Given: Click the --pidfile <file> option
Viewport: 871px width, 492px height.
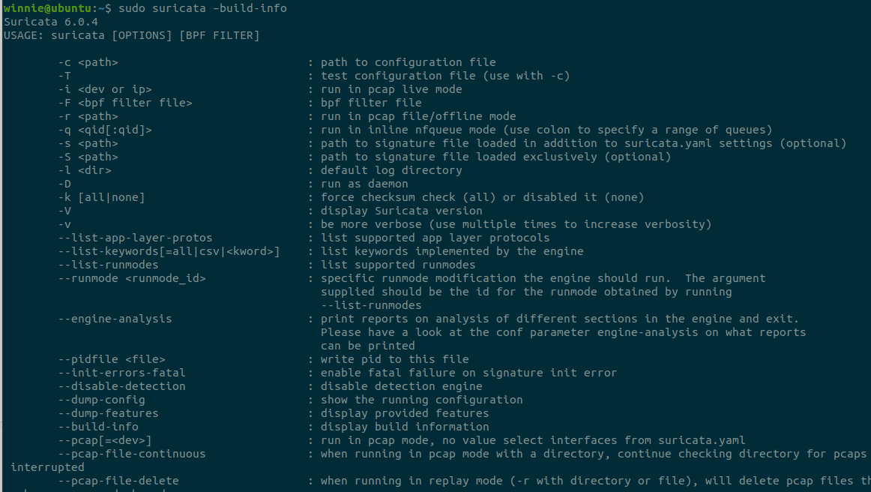Looking at the screenshot, I should (112, 360).
